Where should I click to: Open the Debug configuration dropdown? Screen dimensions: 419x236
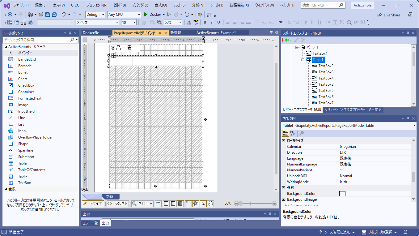point(95,15)
